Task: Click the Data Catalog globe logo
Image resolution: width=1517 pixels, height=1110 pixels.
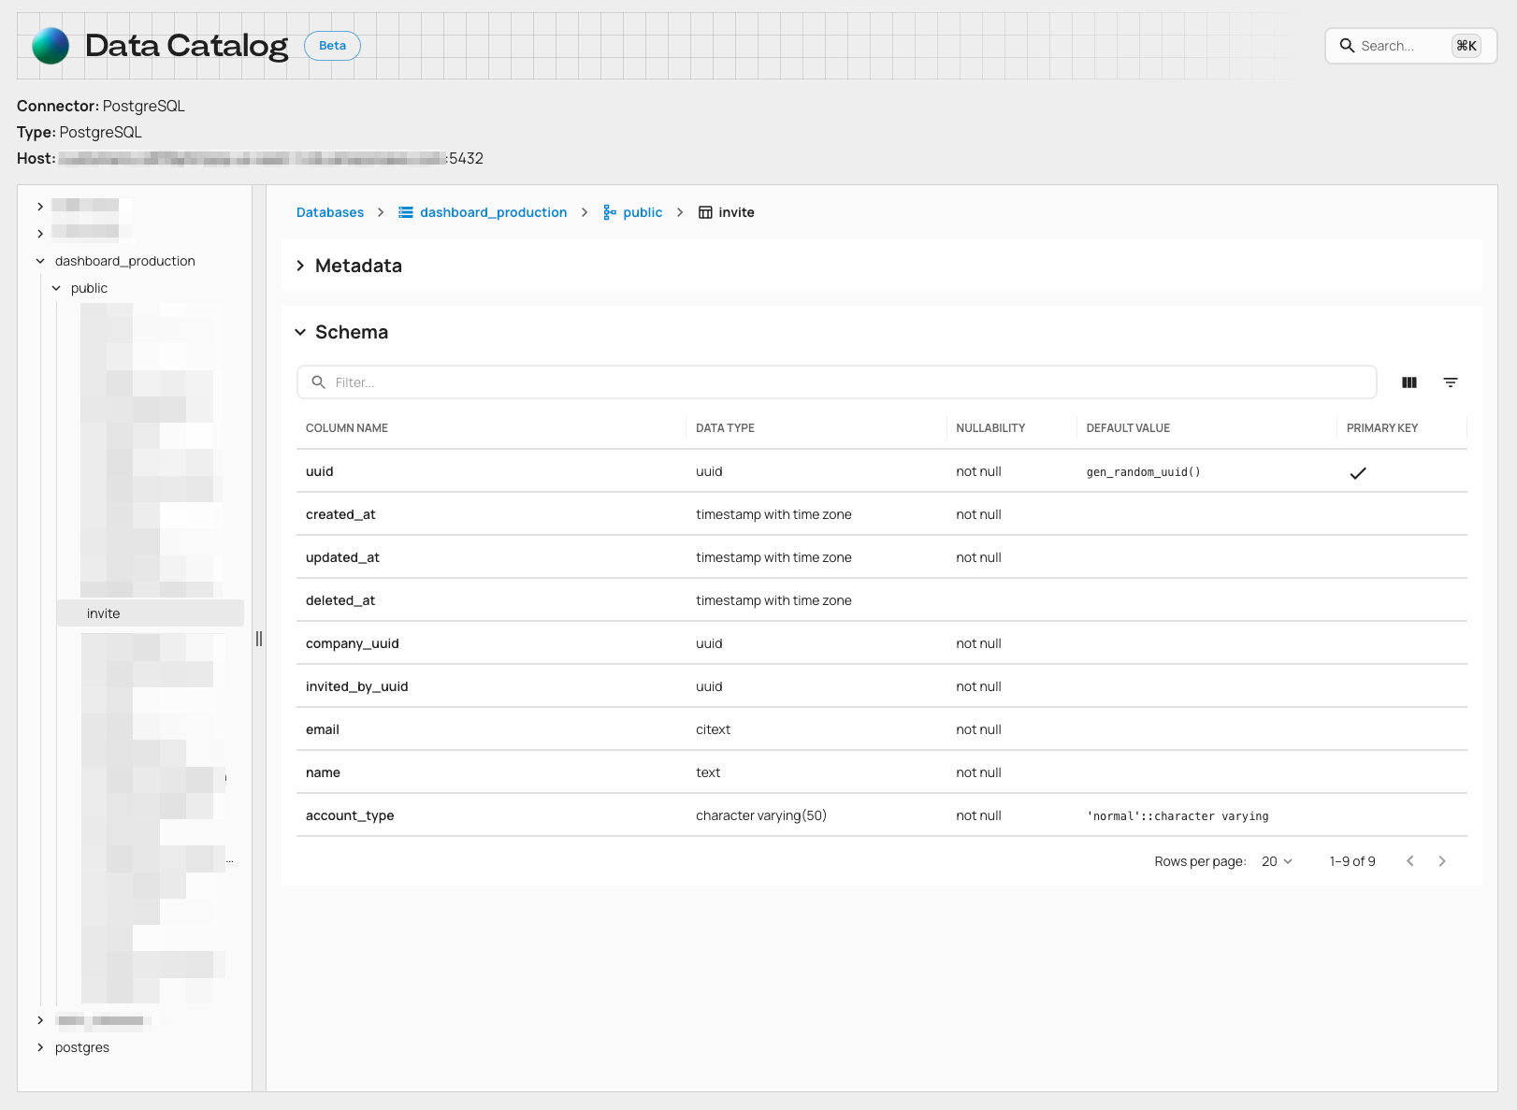Action: (51, 46)
